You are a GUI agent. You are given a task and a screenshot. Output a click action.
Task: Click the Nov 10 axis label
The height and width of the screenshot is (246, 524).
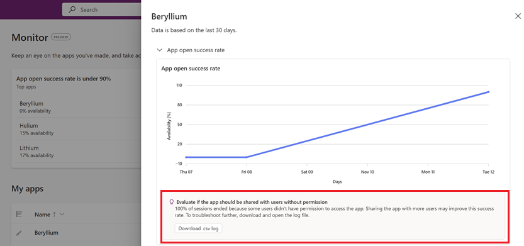pyautogui.click(x=367, y=172)
